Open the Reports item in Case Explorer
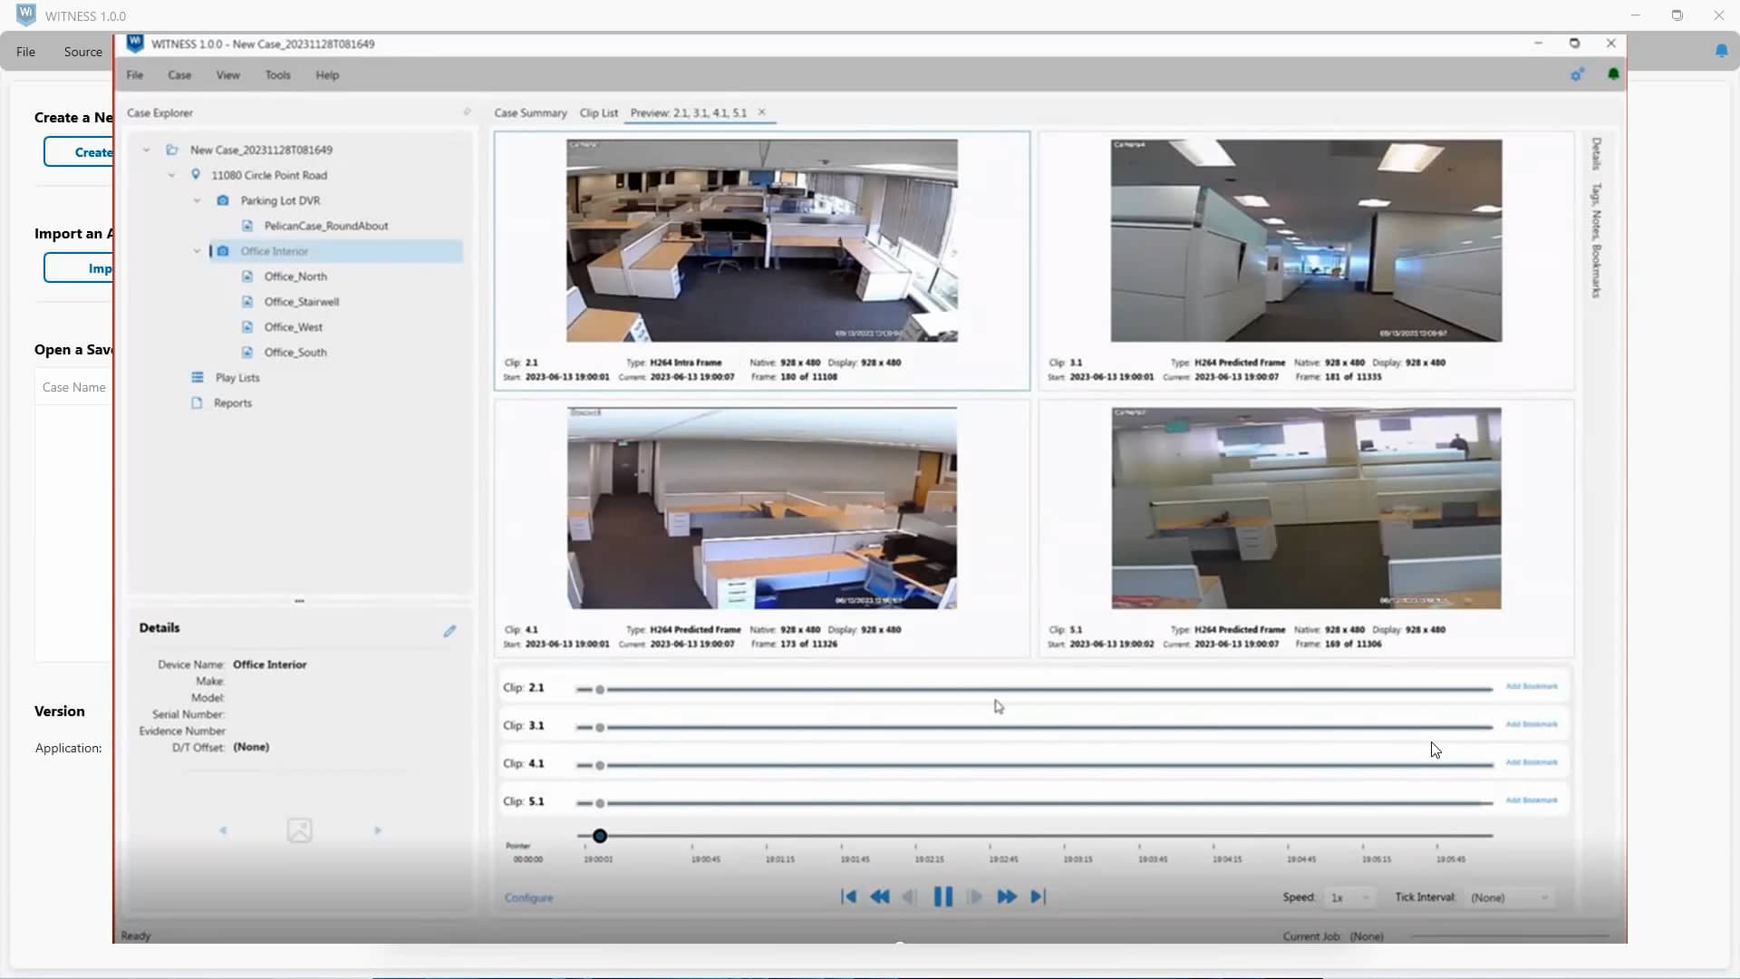 click(234, 402)
